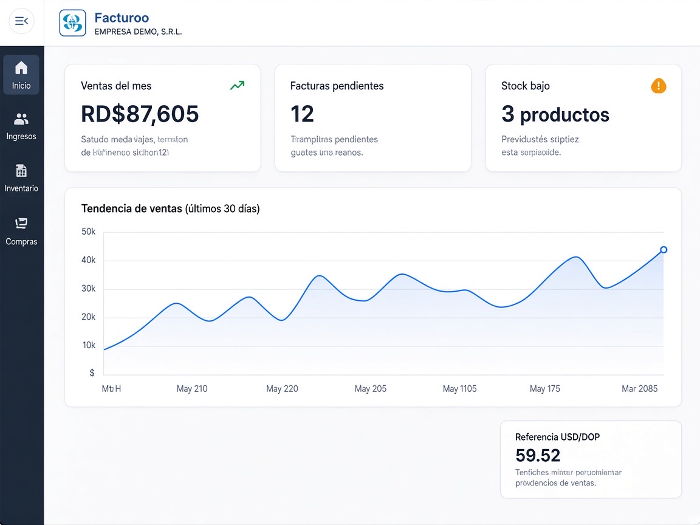700x525 pixels.
Task: Click the Mar 2085 date label
Action: [x=640, y=388]
